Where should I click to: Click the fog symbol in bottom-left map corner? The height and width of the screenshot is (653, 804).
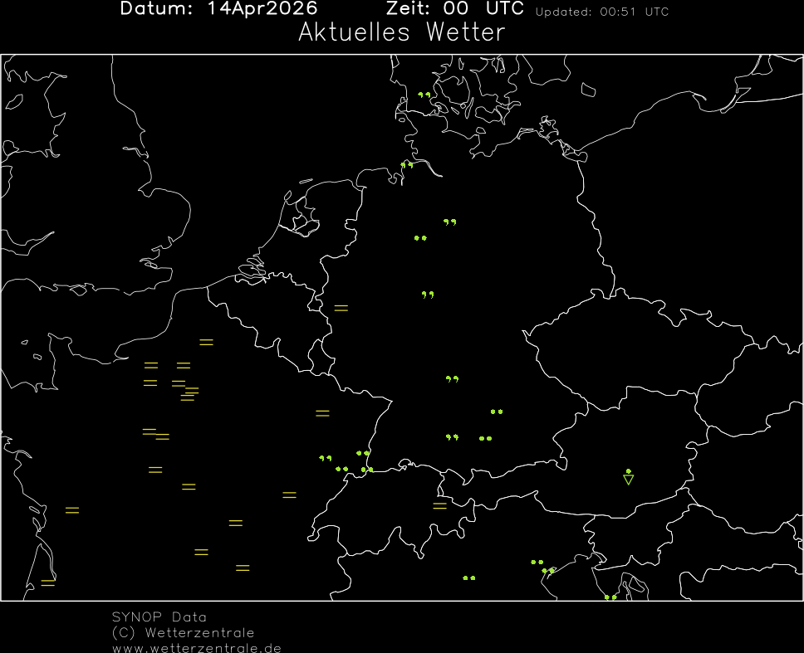pyautogui.click(x=48, y=582)
